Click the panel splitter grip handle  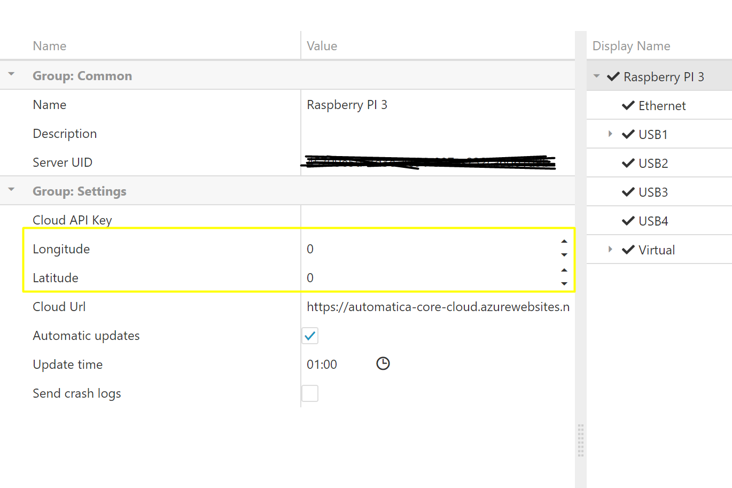click(x=581, y=440)
